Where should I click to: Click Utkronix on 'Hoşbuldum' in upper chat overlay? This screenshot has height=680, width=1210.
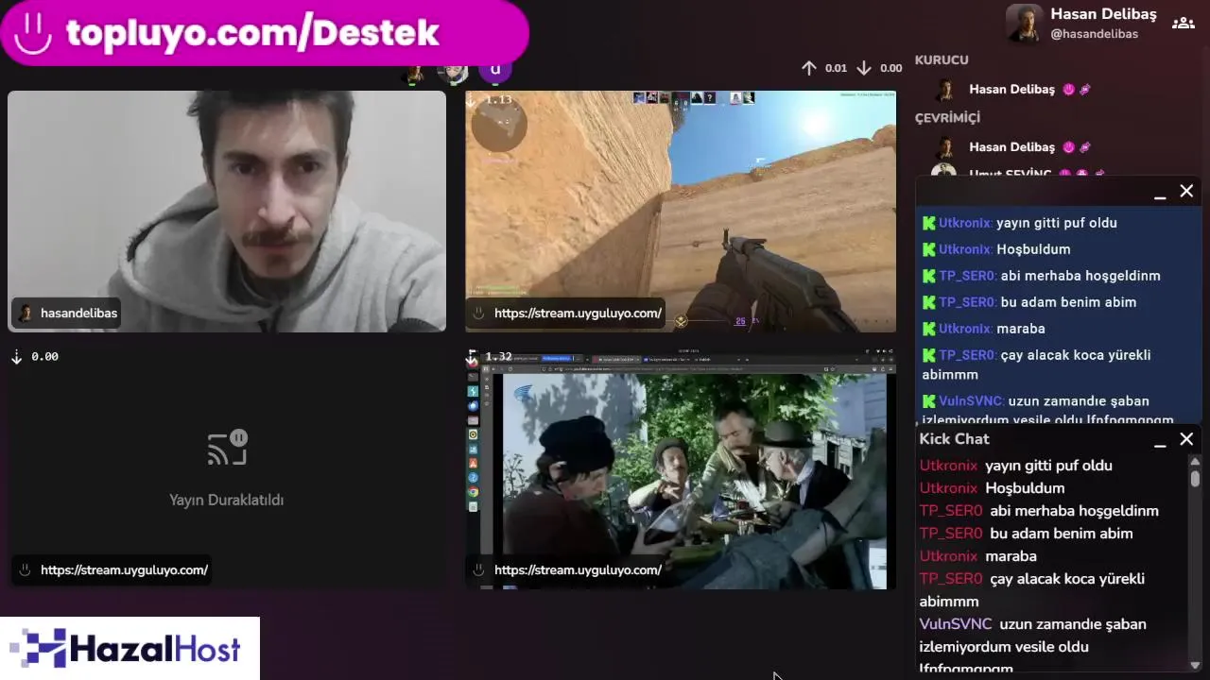coord(965,249)
